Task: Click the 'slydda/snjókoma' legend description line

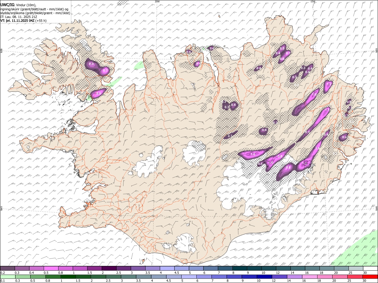Action: (x=35, y=13)
